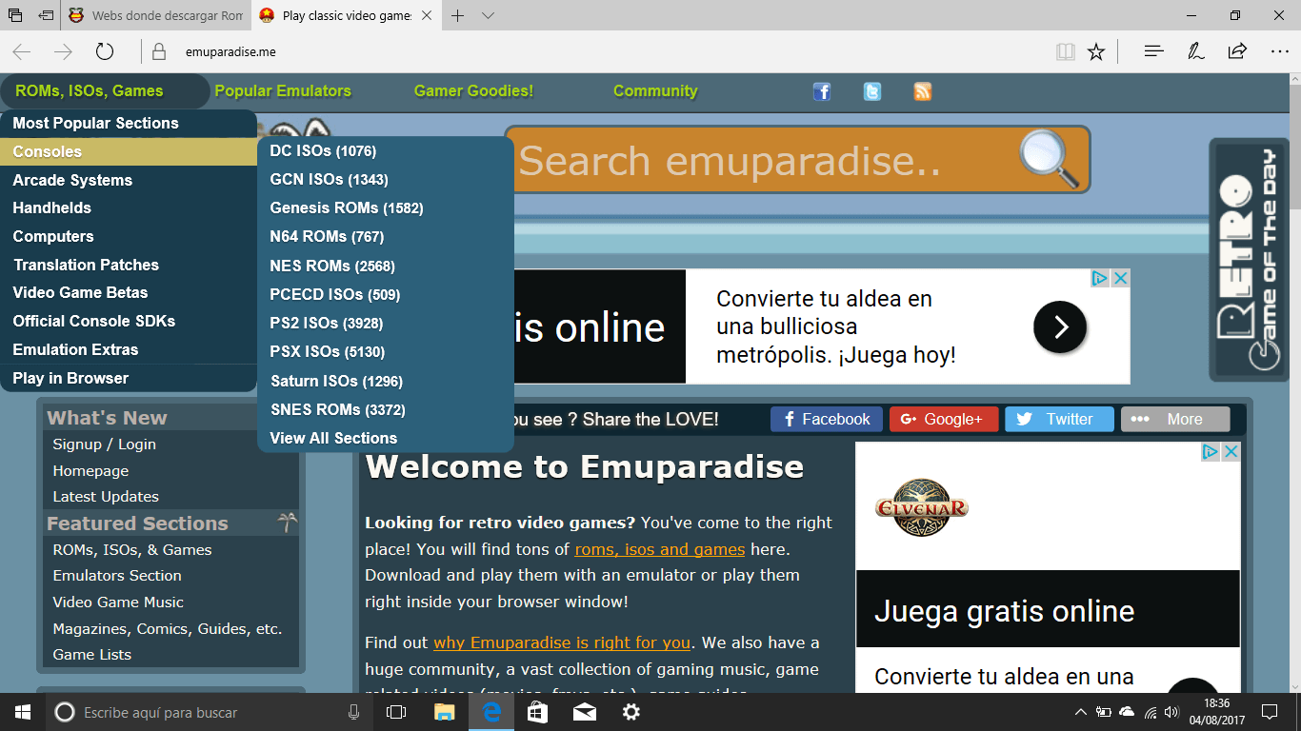Share via the Facebook button
The width and height of the screenshot is (1301, 731).
pos(827,419)
